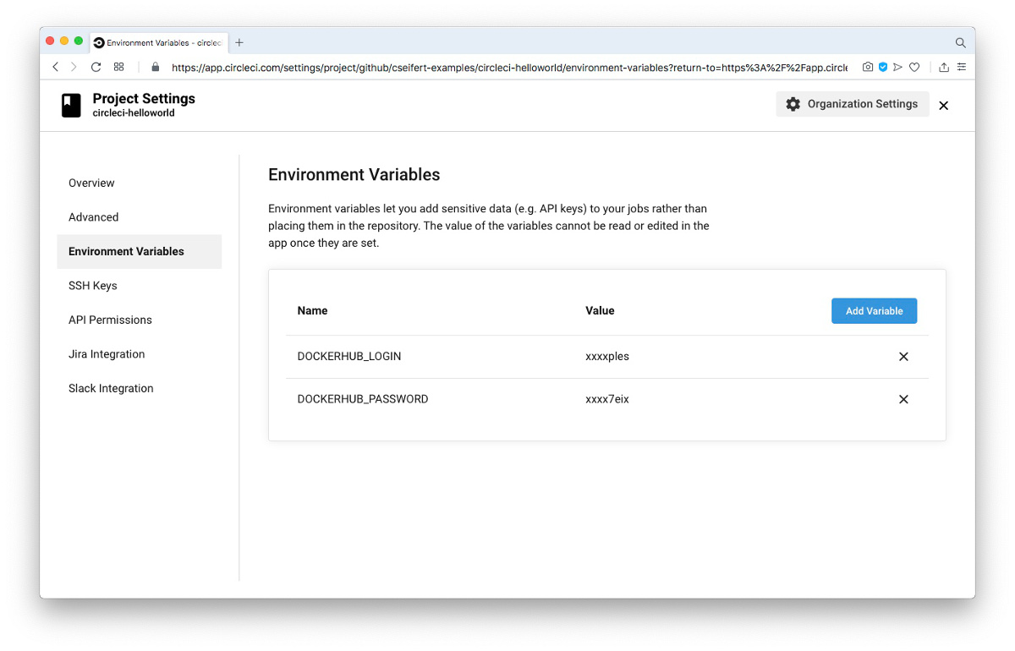Viewport: 1015px width, 651px height.
Task: Open Jira Integration settings
Action: point(107,354)
